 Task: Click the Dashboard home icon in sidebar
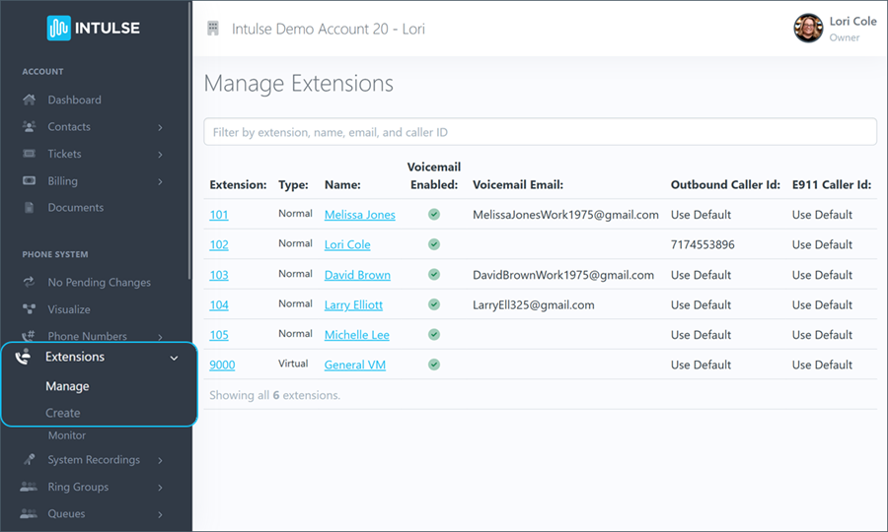tap(29, 100)
